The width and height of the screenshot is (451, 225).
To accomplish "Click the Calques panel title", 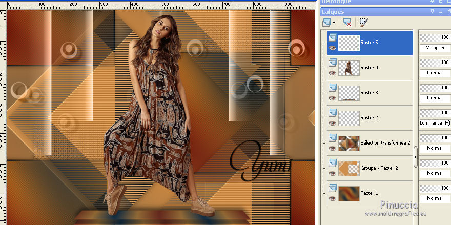I will pyautogui.click(x=334, y=11).
